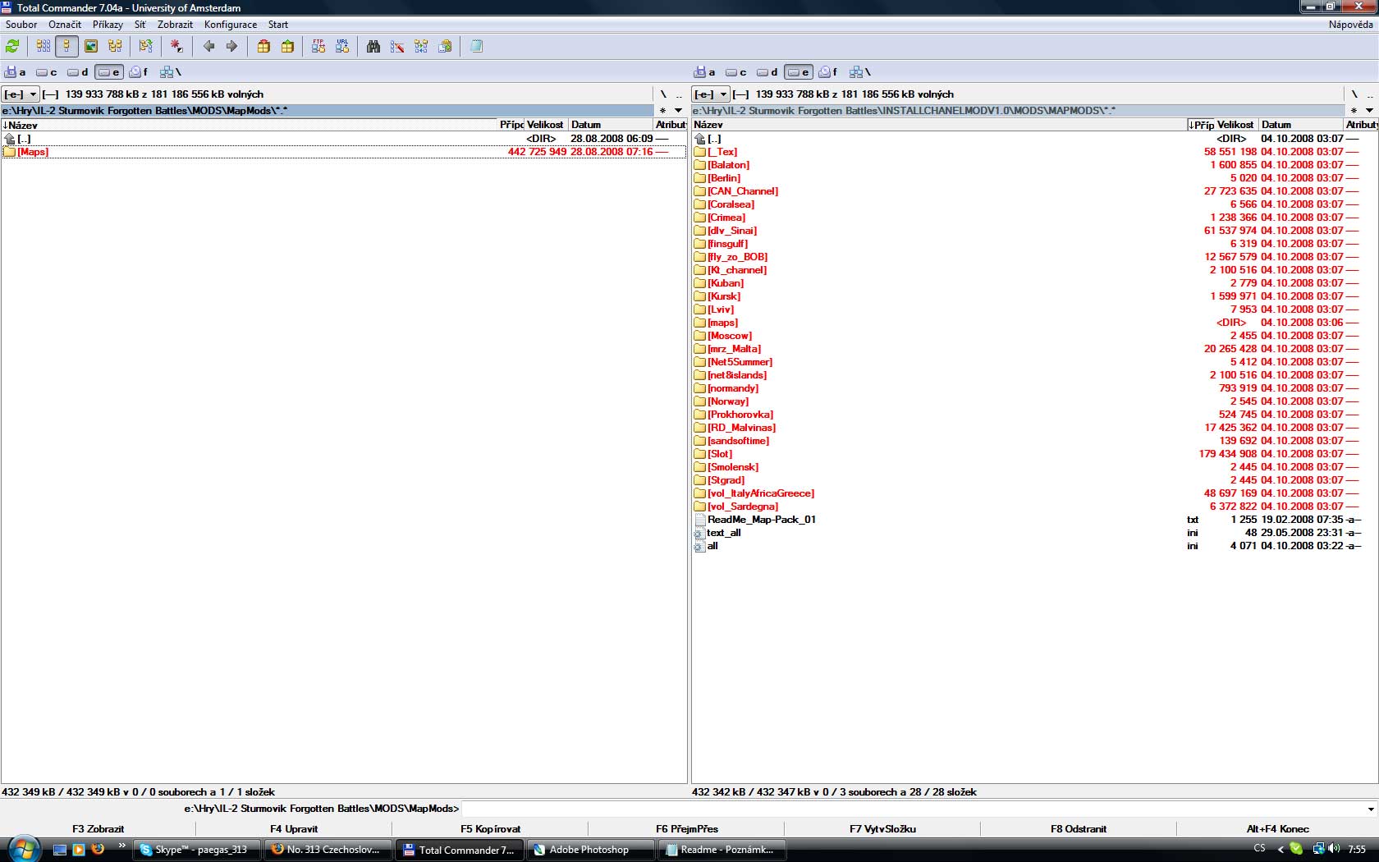Open the Notepad icon in toolbar

pos(476,47)
